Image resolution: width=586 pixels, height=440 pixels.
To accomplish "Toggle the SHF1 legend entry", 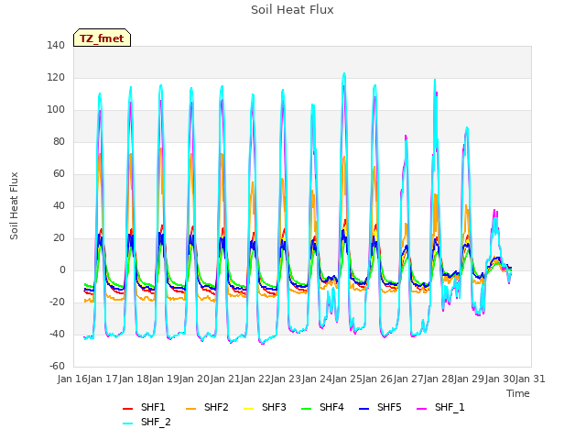I will pyautogui.click(x=144, y=407).
